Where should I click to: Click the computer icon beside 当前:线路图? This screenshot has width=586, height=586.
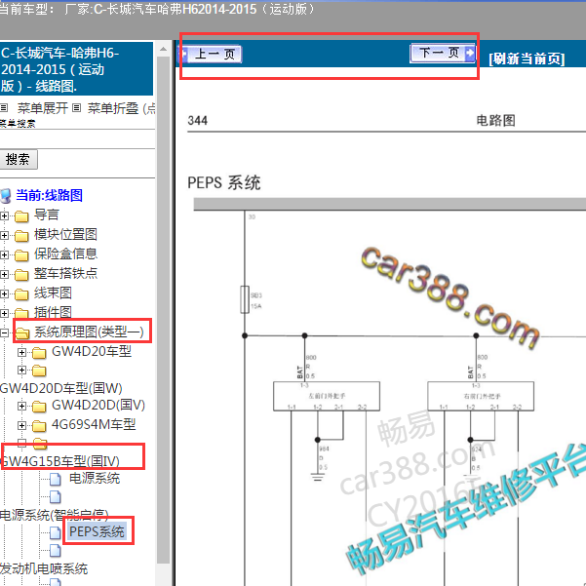coord(5,195)
